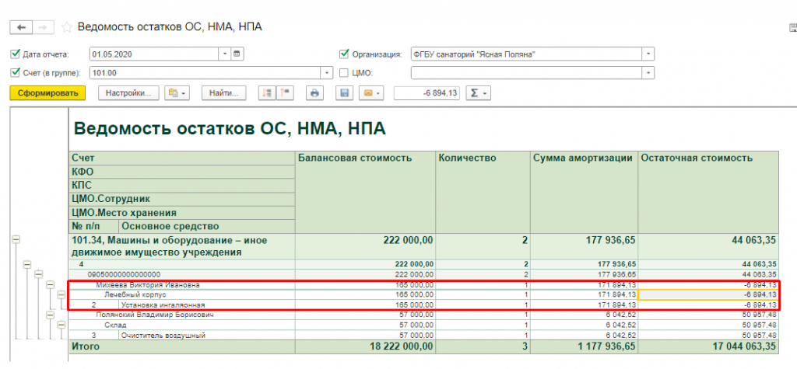This screenshot has width=797, height=369.
Task: Uncheck the Организация checkbox
Action: pos(344,54)
